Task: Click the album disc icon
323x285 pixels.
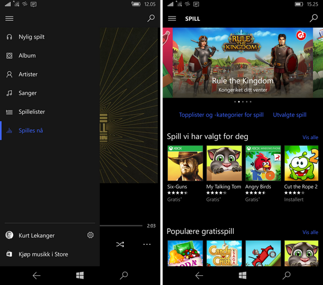Action: click(9, 56)
